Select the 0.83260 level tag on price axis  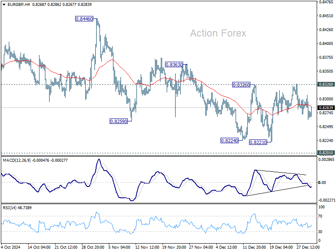pyautogui.click(x=326, y=84)
